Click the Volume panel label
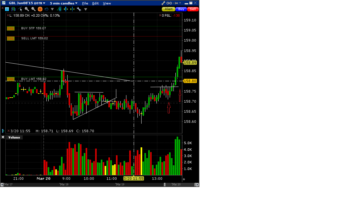 click(x=14, y=137)
